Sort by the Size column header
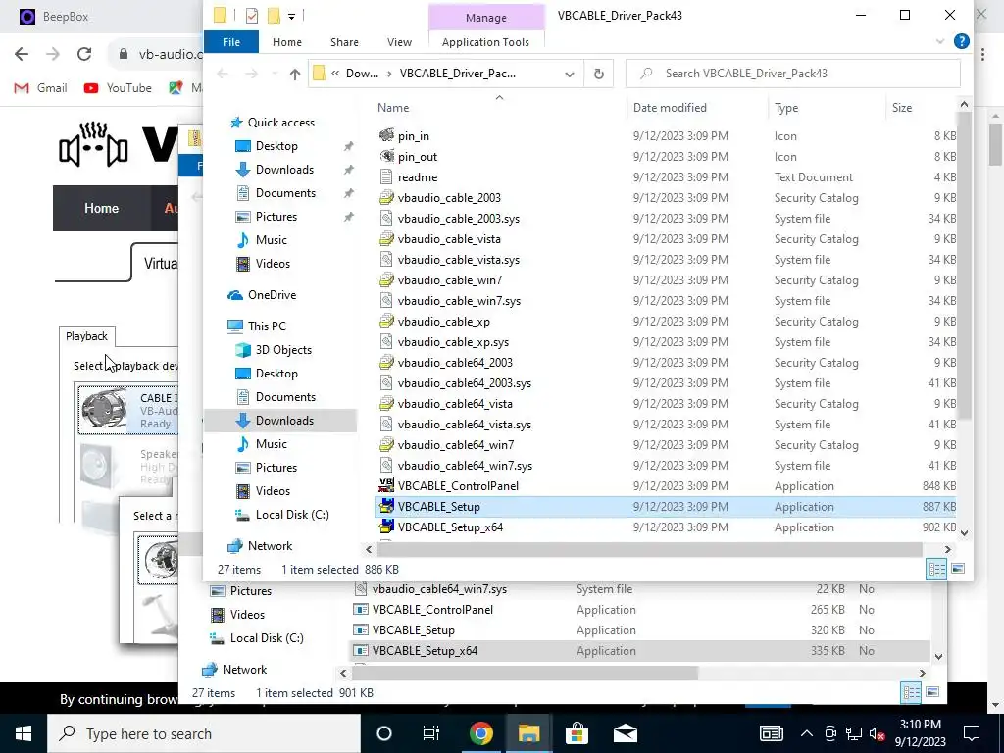 pyautogui.click(x=902, y=108)
